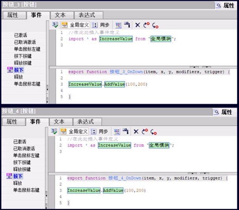Open 文本 tab in 按钮_3 panel

click(x=62, y=15)
